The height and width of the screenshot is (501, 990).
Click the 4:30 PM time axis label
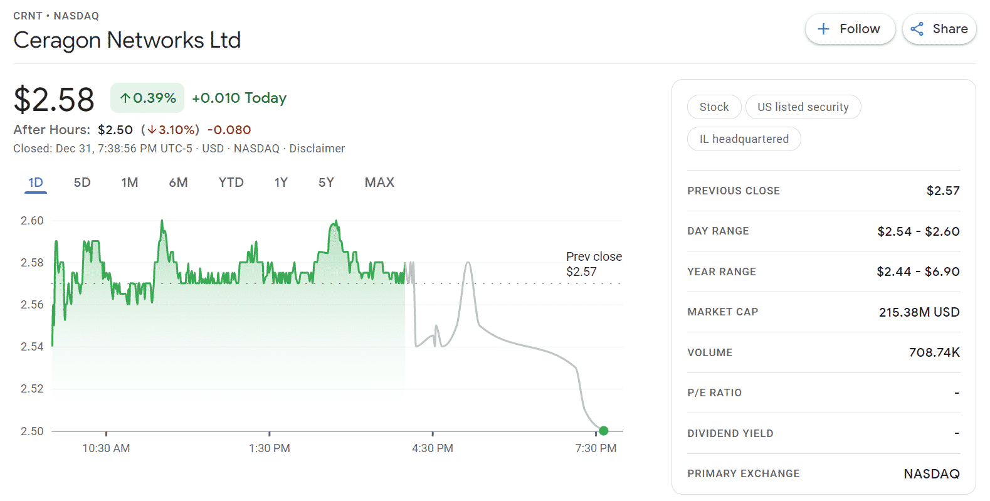433,448
